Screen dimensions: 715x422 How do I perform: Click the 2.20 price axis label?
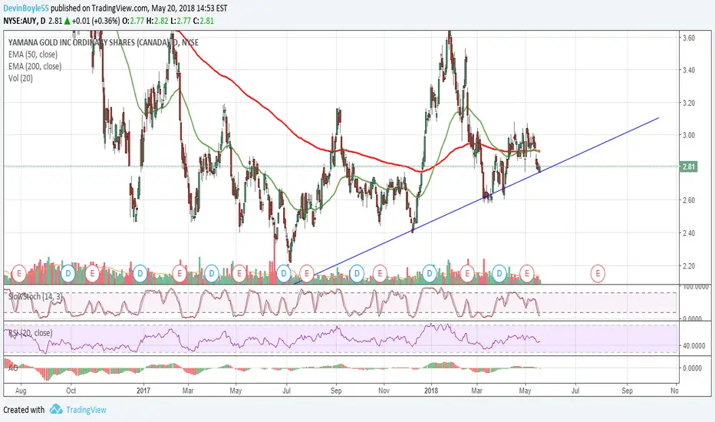(x=689, y=265)
